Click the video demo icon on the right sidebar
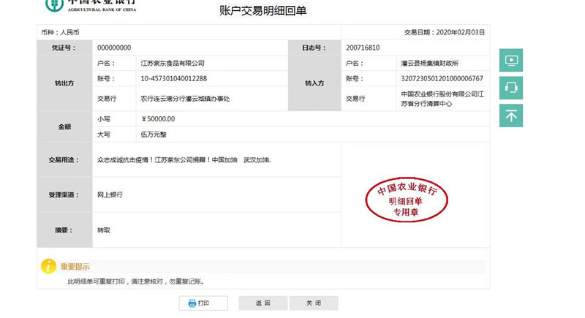The image size is (585, 318). 510,60
